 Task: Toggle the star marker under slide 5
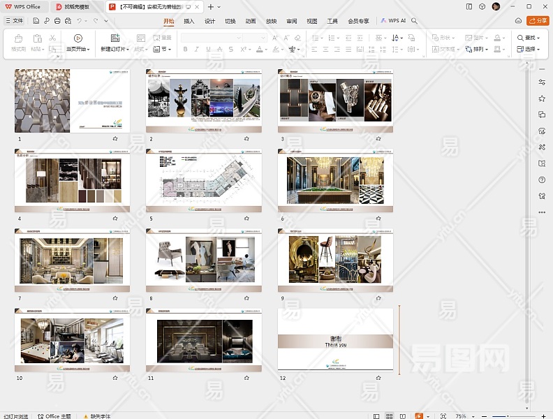coord(246,219)
